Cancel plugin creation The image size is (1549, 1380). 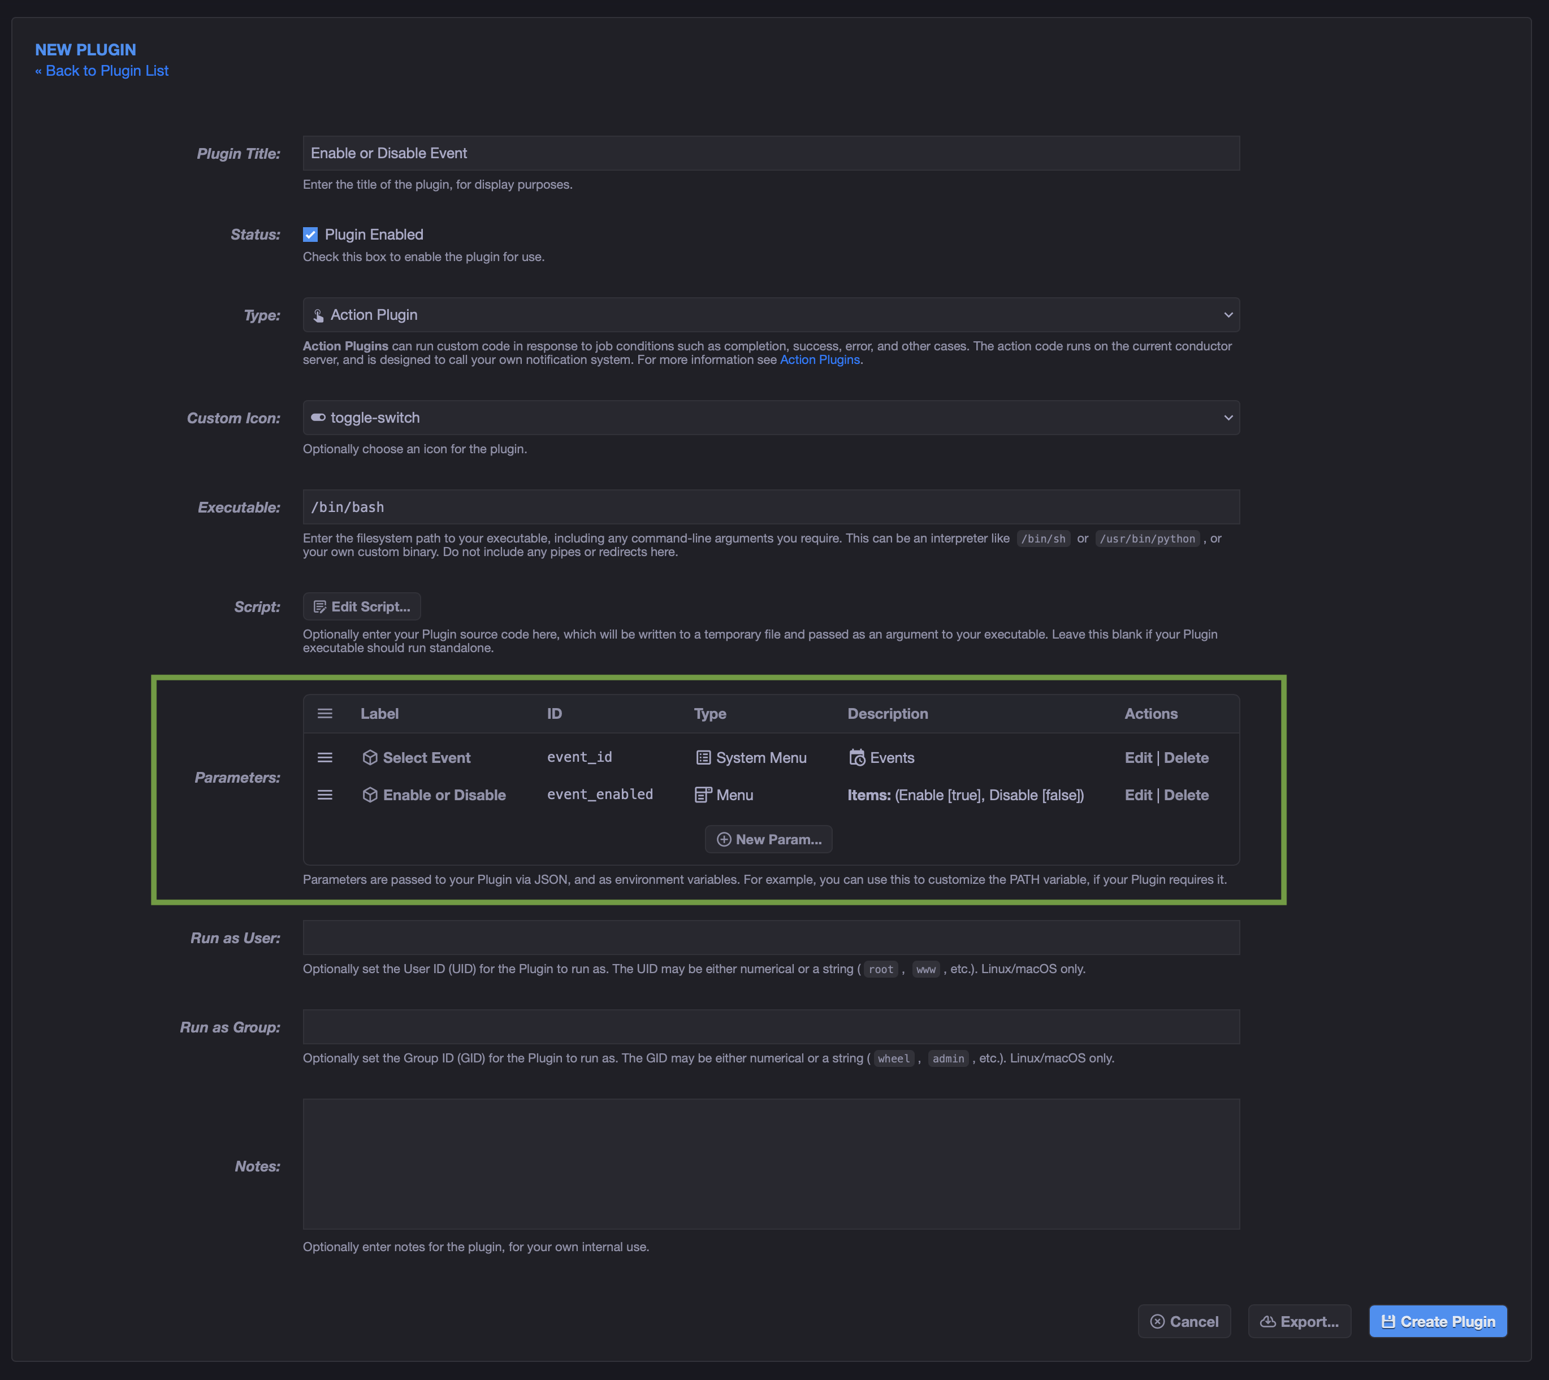pos(1184,1322)
